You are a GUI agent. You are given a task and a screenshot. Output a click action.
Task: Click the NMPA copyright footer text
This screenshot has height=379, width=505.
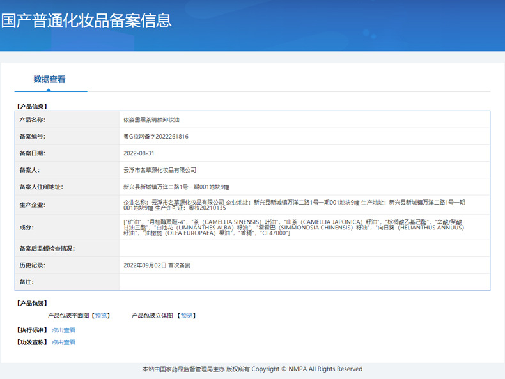(x=252, y=369)
